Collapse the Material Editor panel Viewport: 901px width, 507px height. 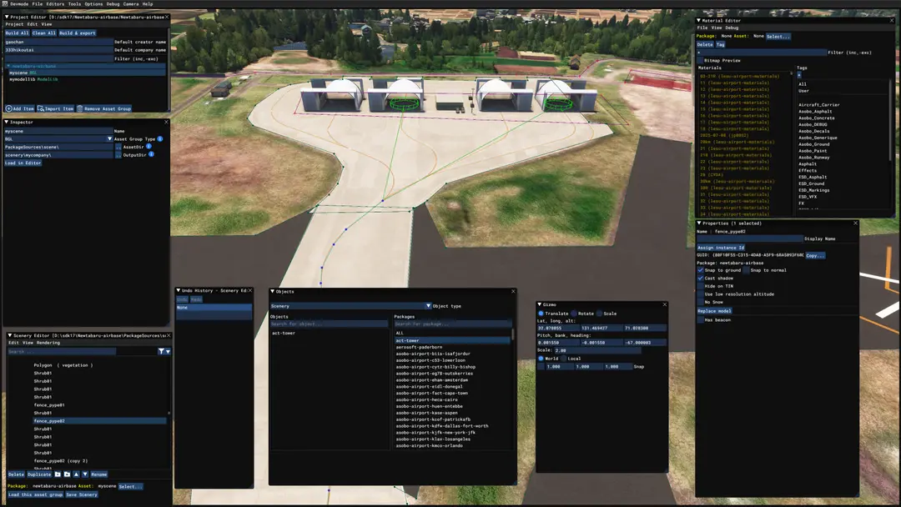click(699, 21)
